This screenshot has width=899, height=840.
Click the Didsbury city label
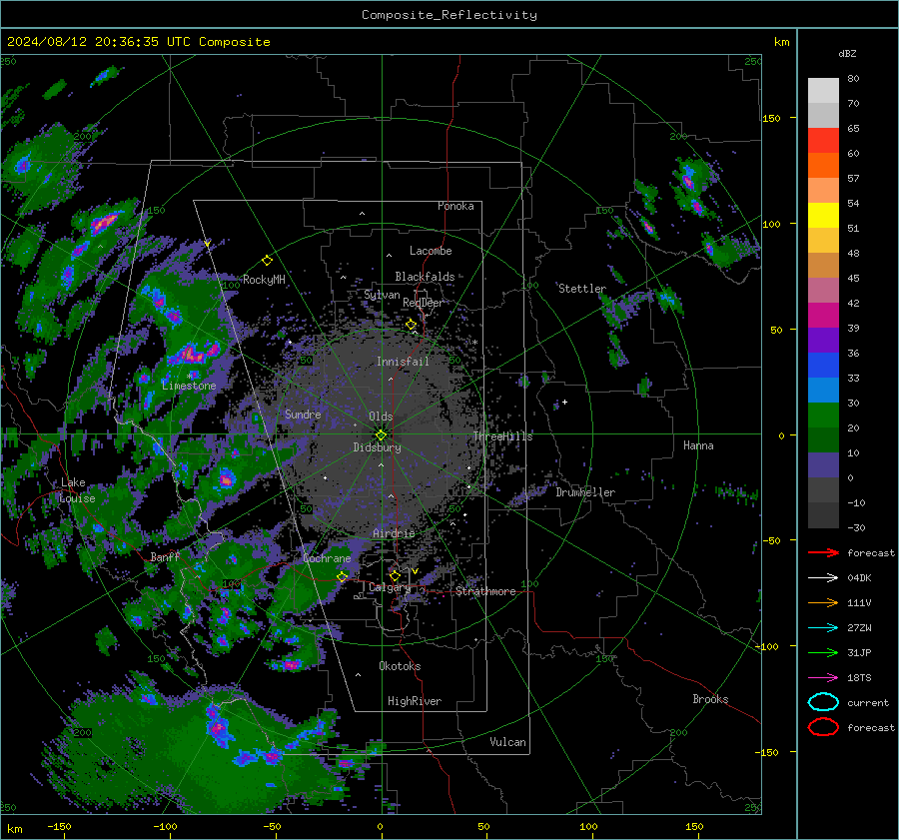(377, 447)
